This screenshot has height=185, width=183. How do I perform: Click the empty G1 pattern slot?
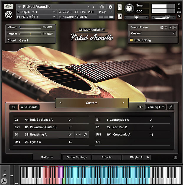click(x=133, y=142)
